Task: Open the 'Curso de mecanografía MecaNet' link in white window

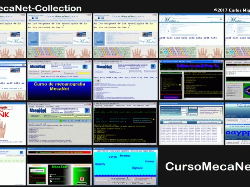Action: tap(133, 65)
